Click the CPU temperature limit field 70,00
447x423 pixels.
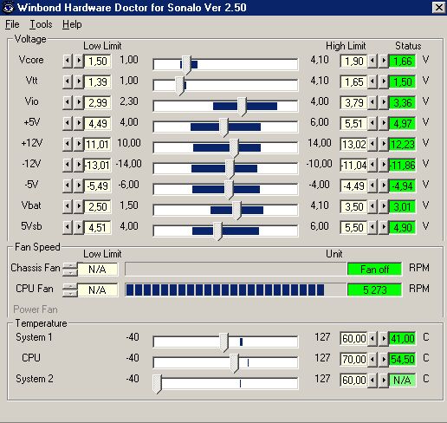[353, 359]
